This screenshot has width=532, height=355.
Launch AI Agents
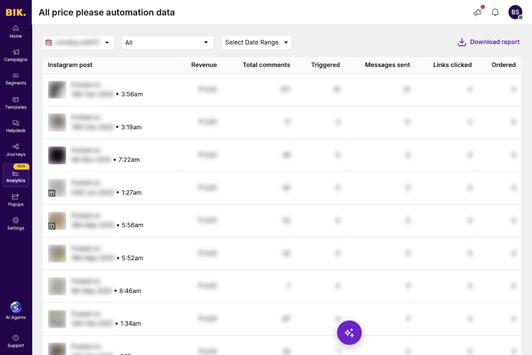click(x=15, y=310)
